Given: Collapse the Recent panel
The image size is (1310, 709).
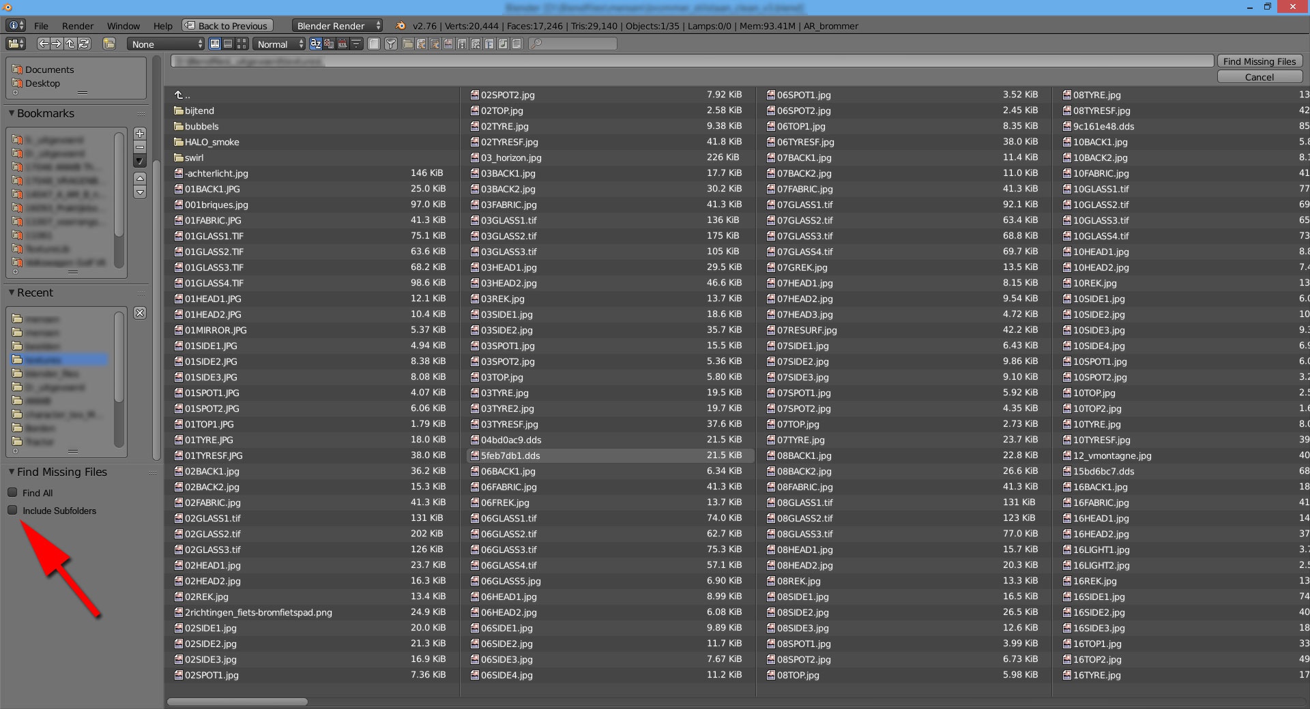Looking at the screenshot, I should (12, 292).
